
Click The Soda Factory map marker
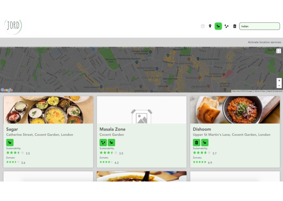189,59
